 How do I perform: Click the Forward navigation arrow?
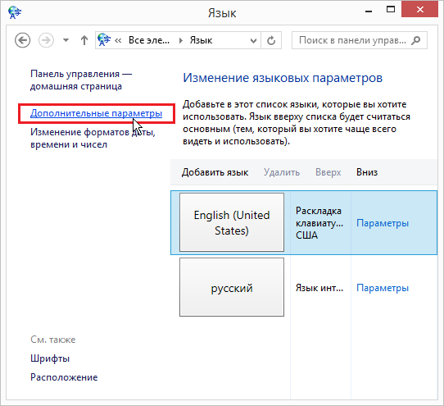(x=46, y=40)
